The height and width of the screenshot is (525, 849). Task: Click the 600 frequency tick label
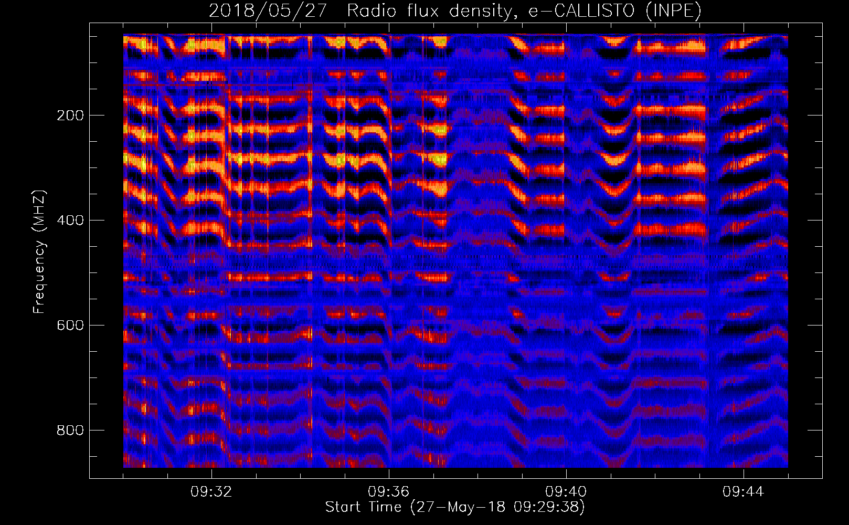click(x=70, y=325)
